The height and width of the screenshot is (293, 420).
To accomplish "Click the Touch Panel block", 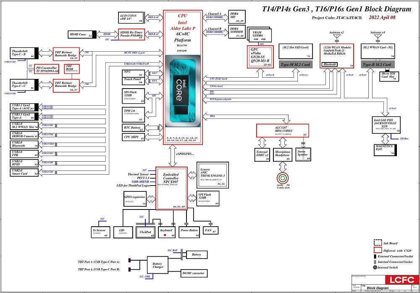I will (x=133, y=81).
